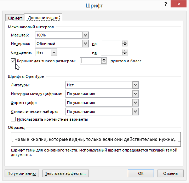Increase the Смещение offset value with up arrow

tap(125, 51)
